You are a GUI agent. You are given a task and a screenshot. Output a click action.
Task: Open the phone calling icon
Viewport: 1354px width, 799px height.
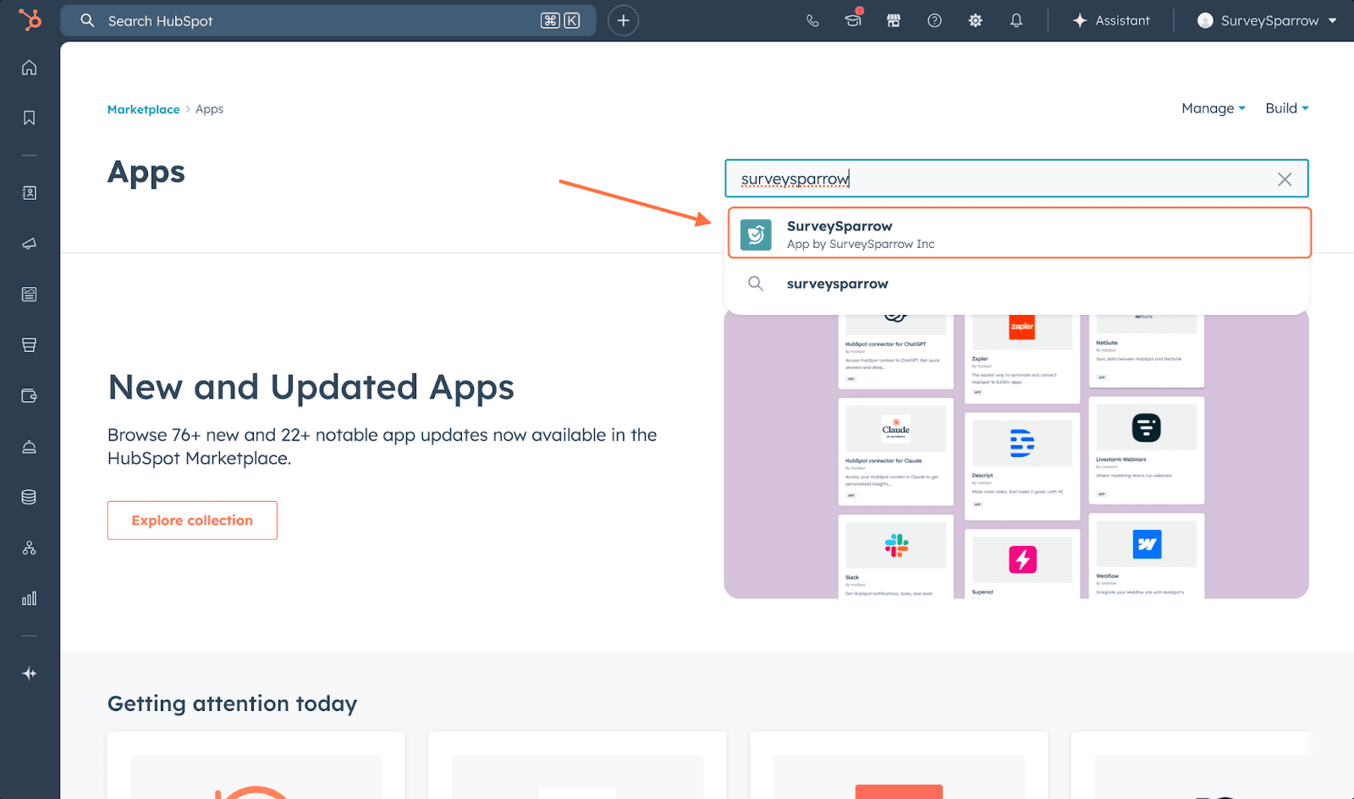point(812,21)
